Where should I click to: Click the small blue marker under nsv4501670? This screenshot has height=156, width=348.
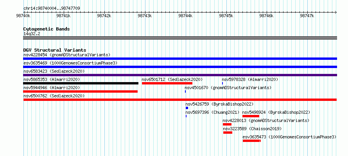[x=185, y=91]
